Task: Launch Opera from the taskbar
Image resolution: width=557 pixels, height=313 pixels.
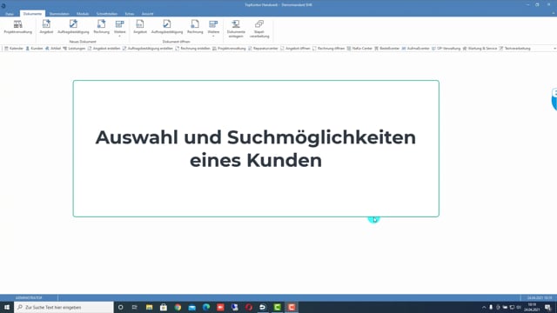Action: tap(249, 307)
